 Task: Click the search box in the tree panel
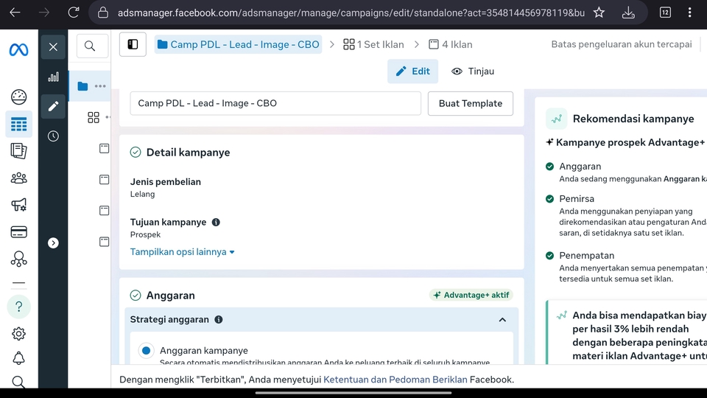93,46
